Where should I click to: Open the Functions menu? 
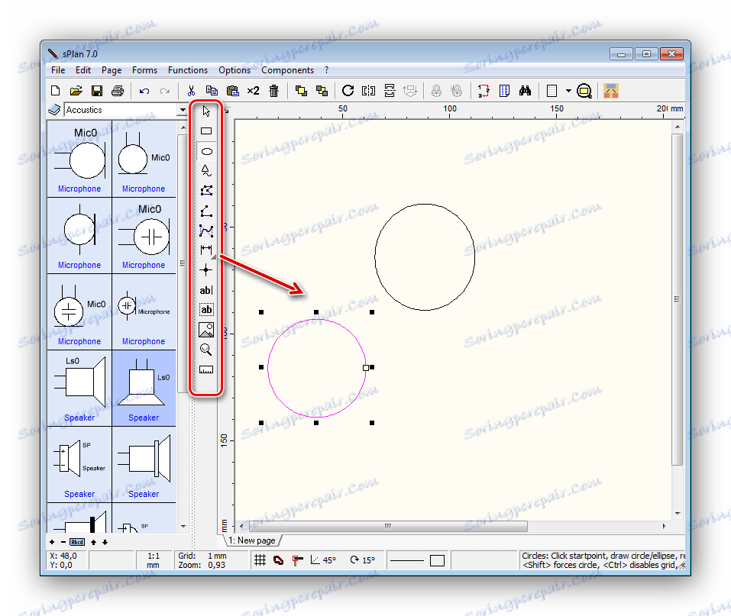pos(188,70)
